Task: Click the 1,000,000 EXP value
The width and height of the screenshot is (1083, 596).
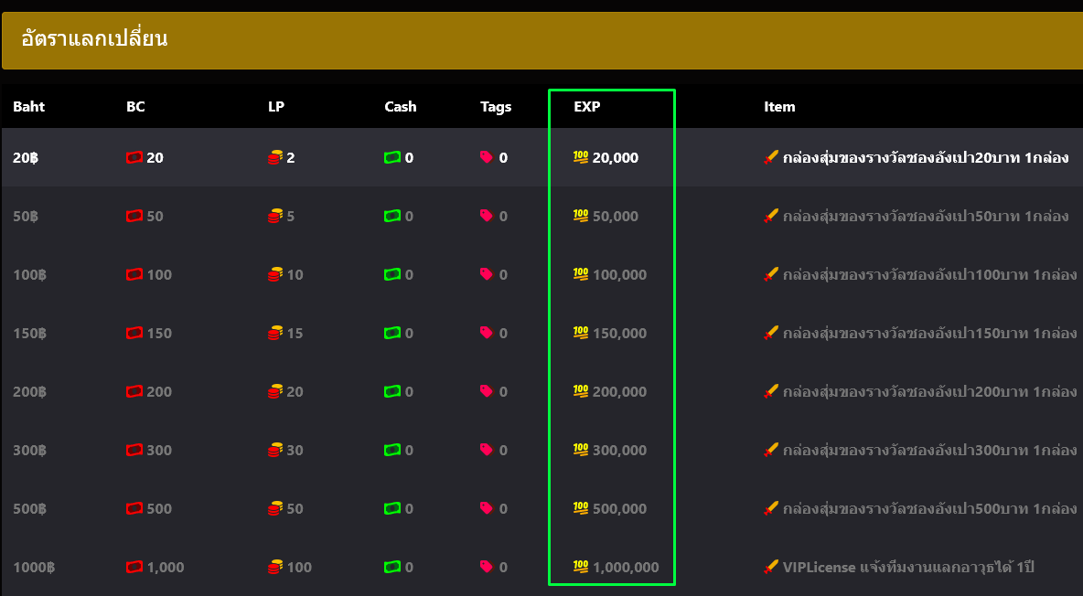Action: [x=626, y=568]
